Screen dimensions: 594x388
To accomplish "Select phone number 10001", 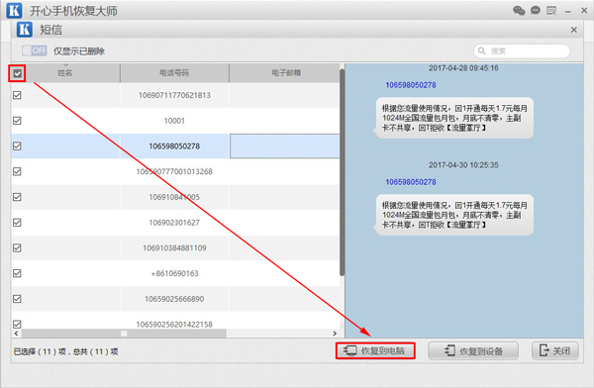I will 174,121.
